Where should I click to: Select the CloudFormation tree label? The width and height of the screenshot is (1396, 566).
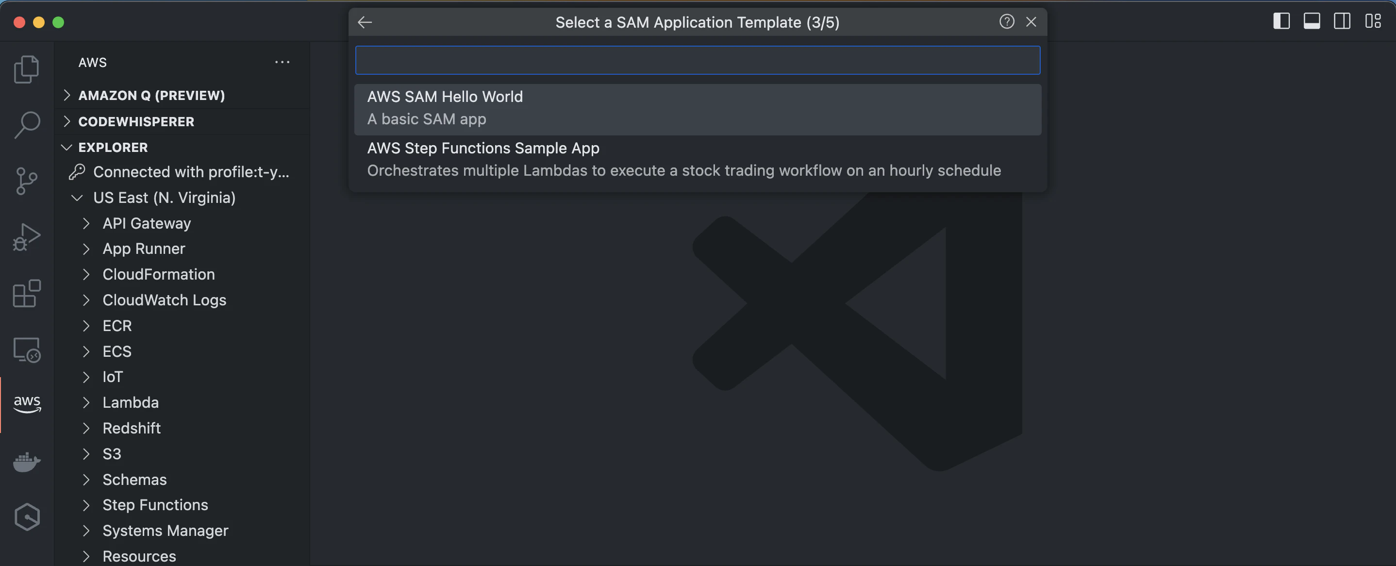coord(159,274)
